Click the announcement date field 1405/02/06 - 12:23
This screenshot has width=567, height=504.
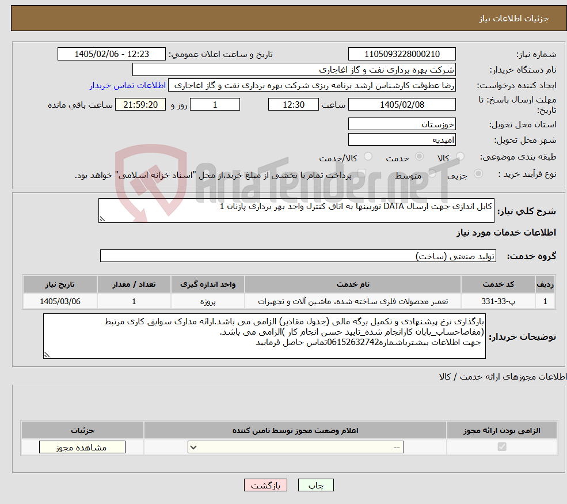click(x=112, y=54)
